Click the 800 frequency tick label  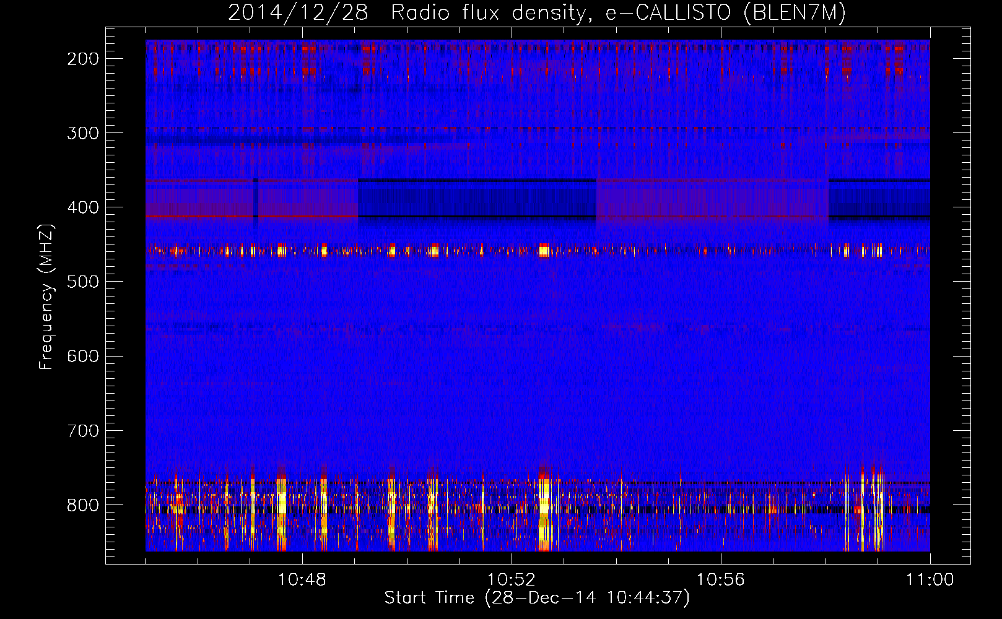83,504
